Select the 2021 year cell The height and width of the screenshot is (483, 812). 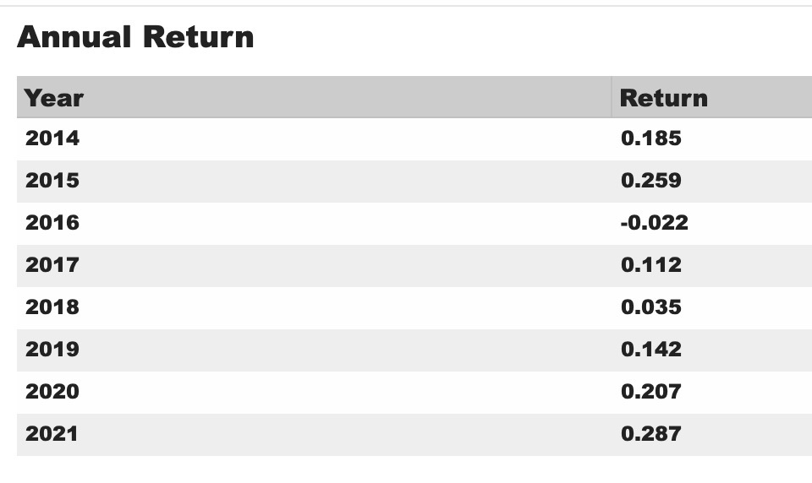click(52, 434)
